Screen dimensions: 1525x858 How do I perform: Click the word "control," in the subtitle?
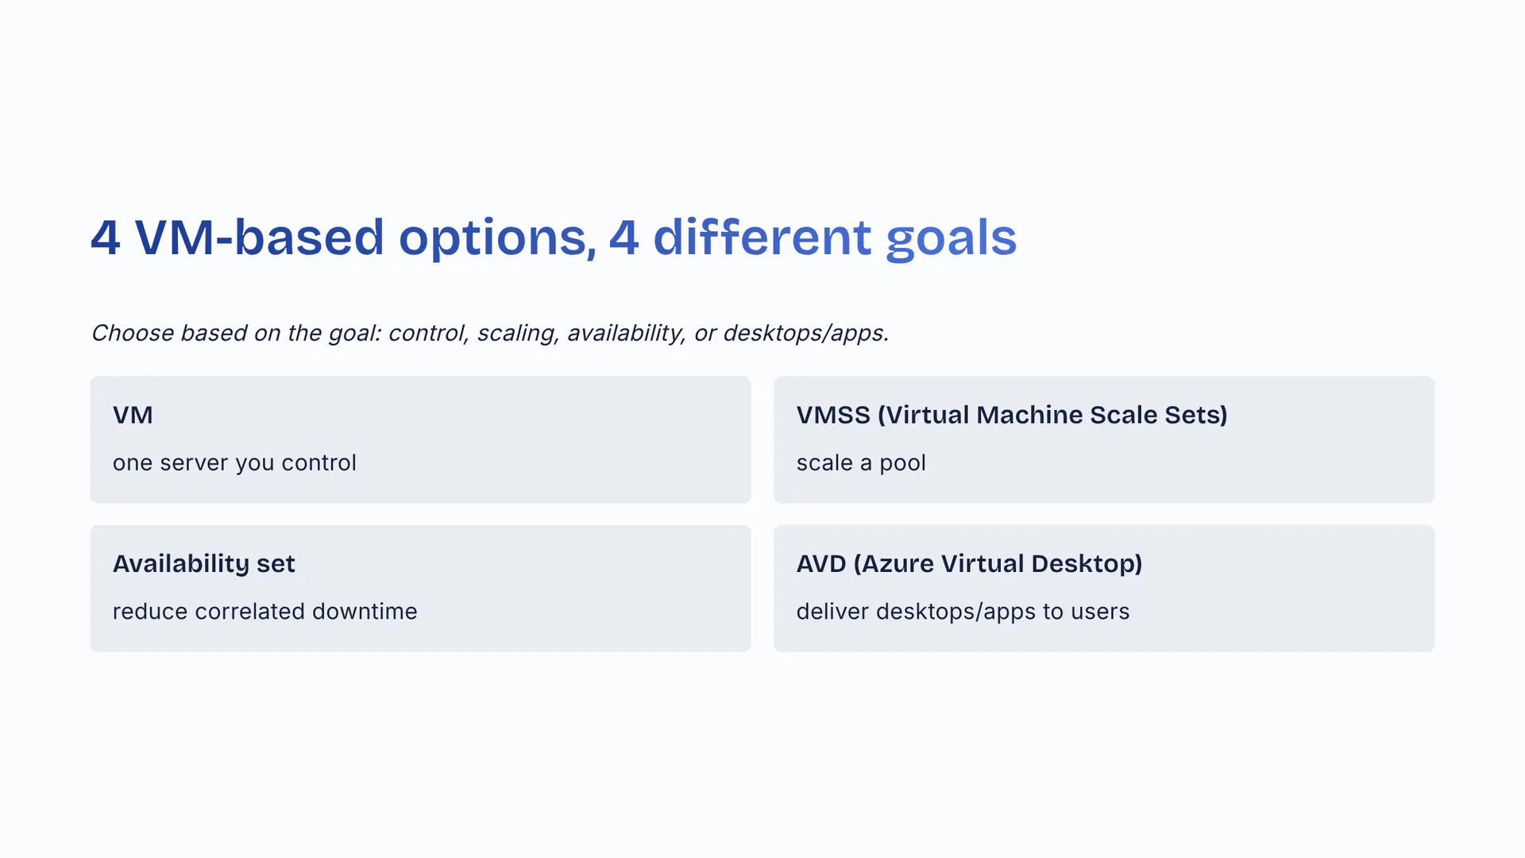(x=428, y=333)
